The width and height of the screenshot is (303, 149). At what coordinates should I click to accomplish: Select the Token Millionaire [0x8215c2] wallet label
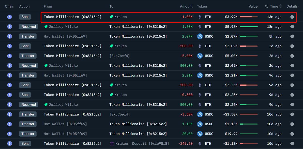tap(73, 17)
